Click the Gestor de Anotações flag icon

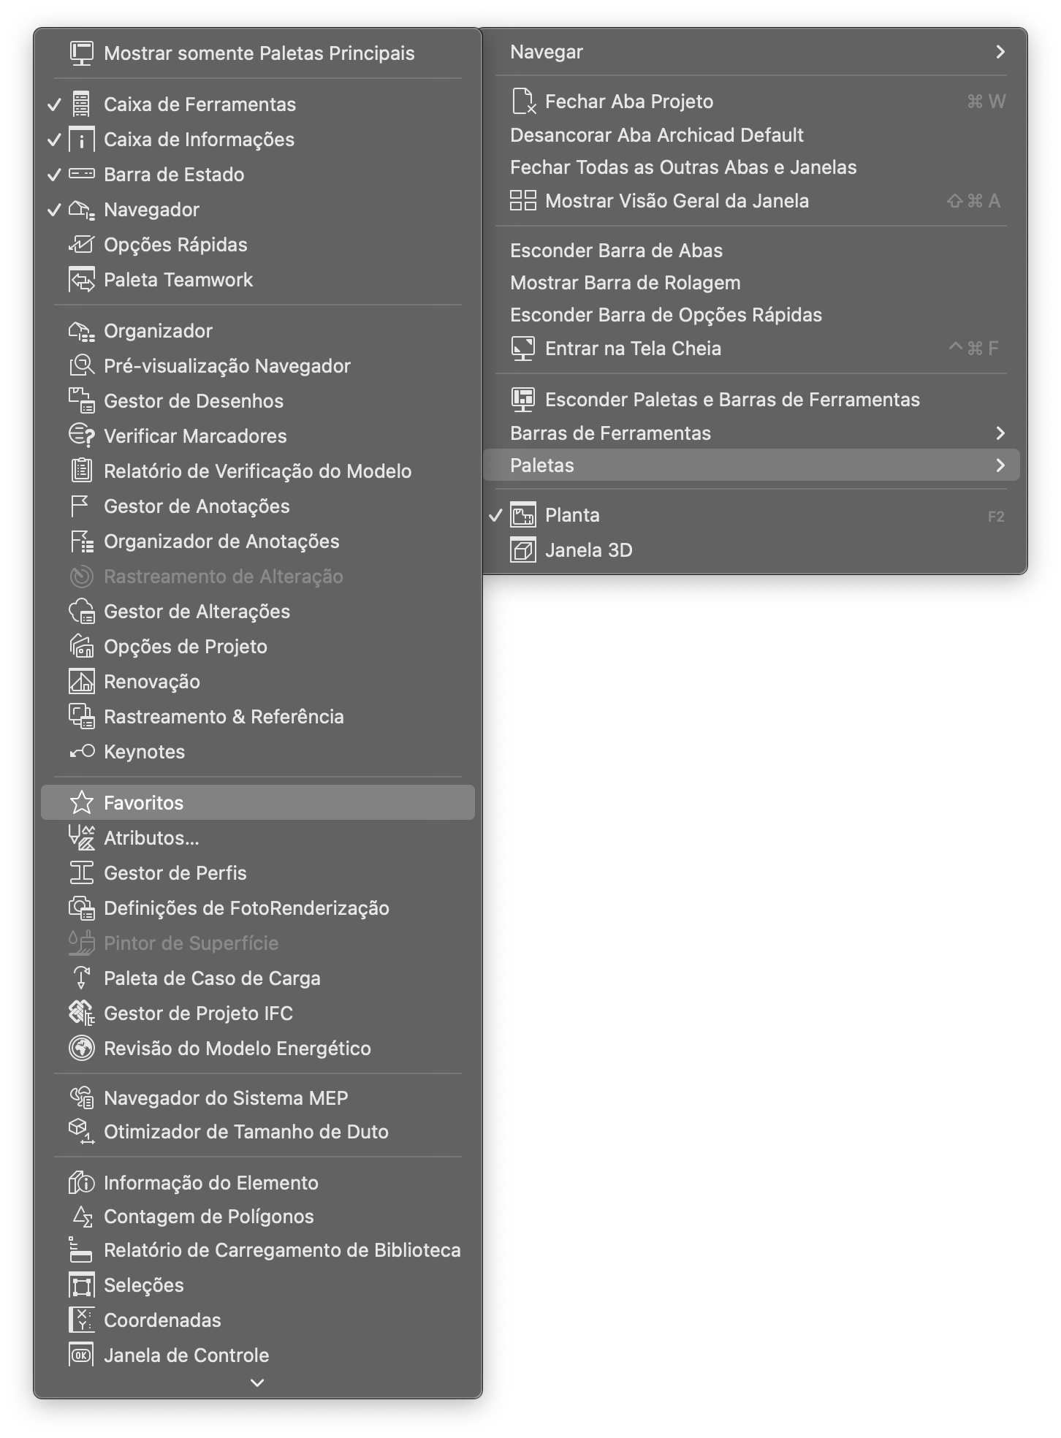(81, 506)
